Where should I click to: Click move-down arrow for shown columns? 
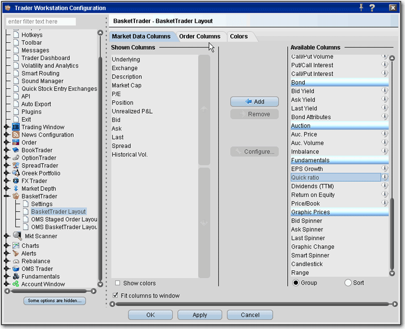204,222
